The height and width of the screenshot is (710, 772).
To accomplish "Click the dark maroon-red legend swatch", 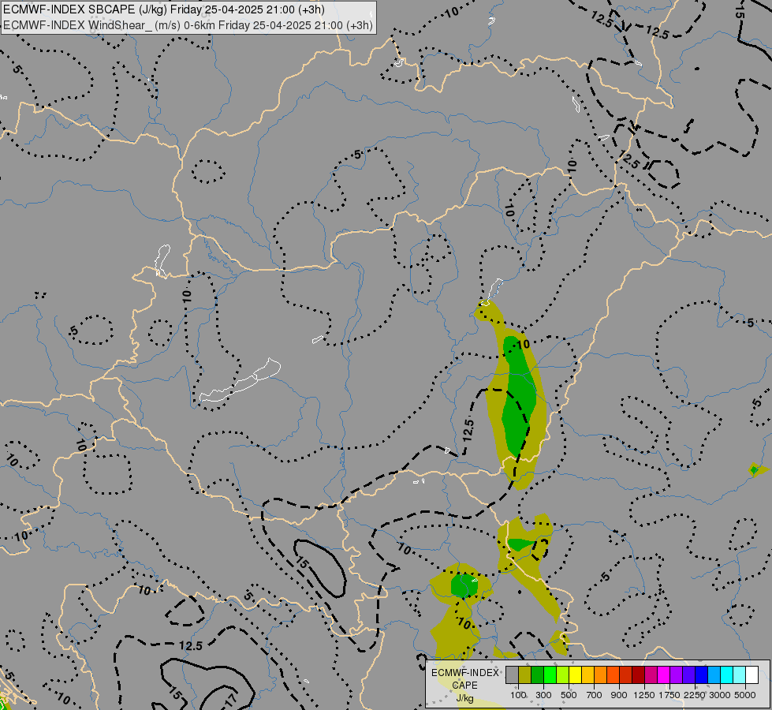I will point(638,675).
